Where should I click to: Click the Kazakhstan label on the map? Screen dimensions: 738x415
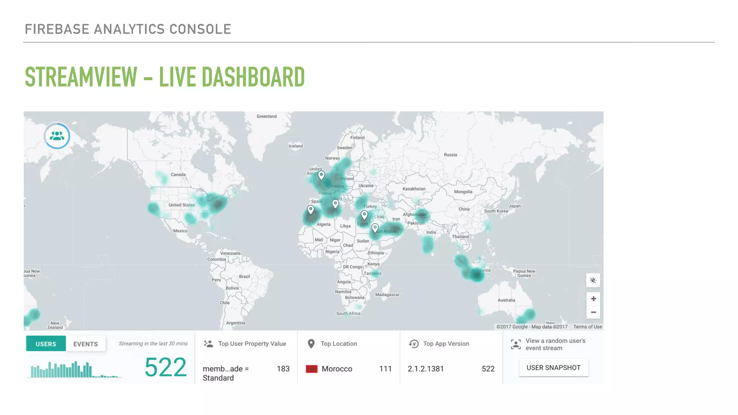pyautogui.click(x=414, y=189)
